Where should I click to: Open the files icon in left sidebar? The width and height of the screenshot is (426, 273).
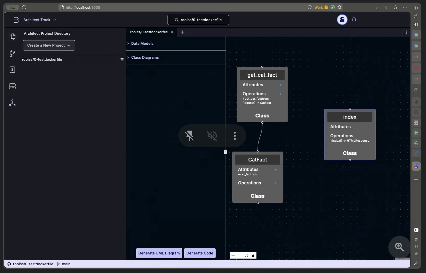point(12,37)
